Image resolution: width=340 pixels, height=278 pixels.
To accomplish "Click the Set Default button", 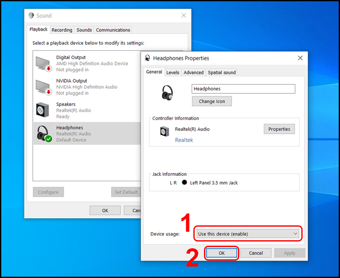I will point(126,192).
